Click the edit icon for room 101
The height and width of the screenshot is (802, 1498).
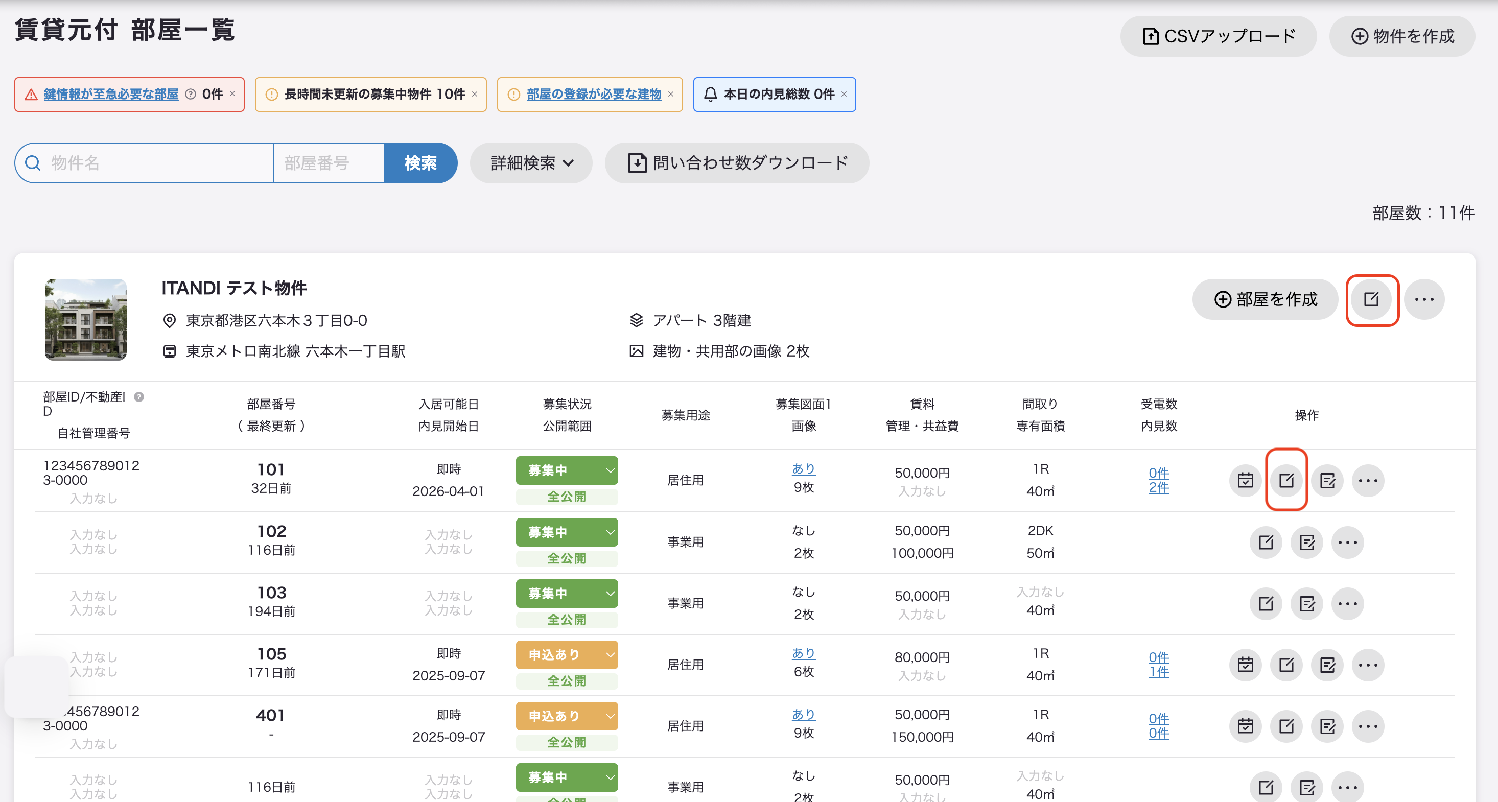click(1286, 480)
